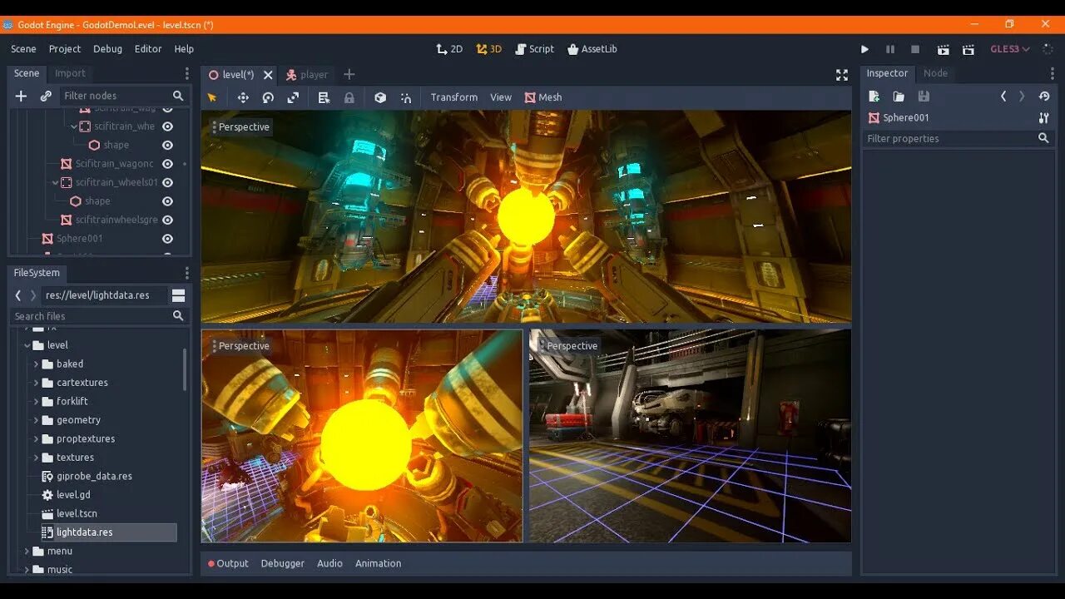Viewport: 1065px width, 599px height.
Task: Add a new node with plus icon
Action: tap(22, 96)
